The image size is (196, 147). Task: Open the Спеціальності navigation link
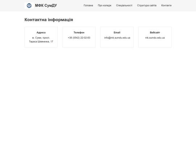(x=124, y=5)
